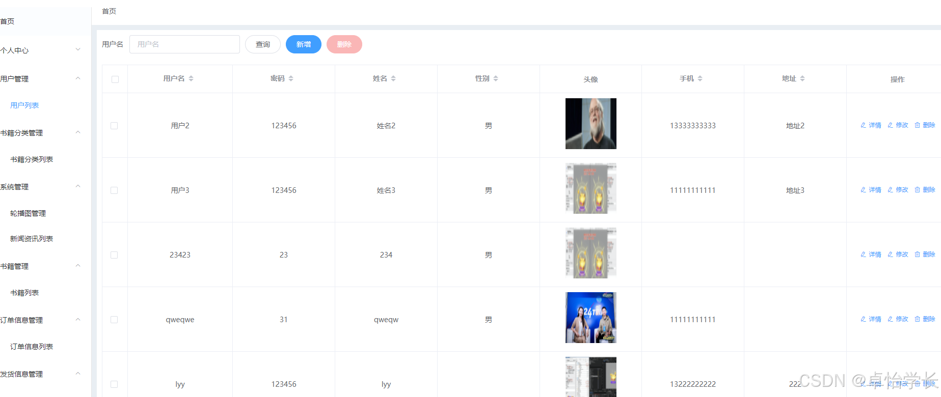Image resolution: width=941 pixels, height=397 pixels.
Task: Open 详情 for 用户2 row
Action: tap(871, 125)
